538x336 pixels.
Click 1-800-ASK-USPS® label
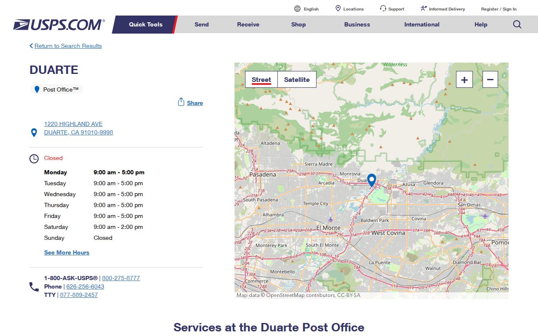(x=71, y=278)
